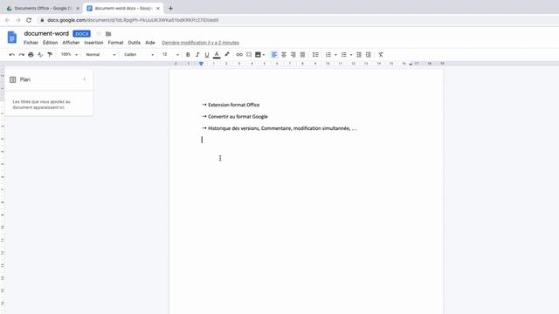Open the font size dropdown
Screen dimensions: 559x314
170,54
